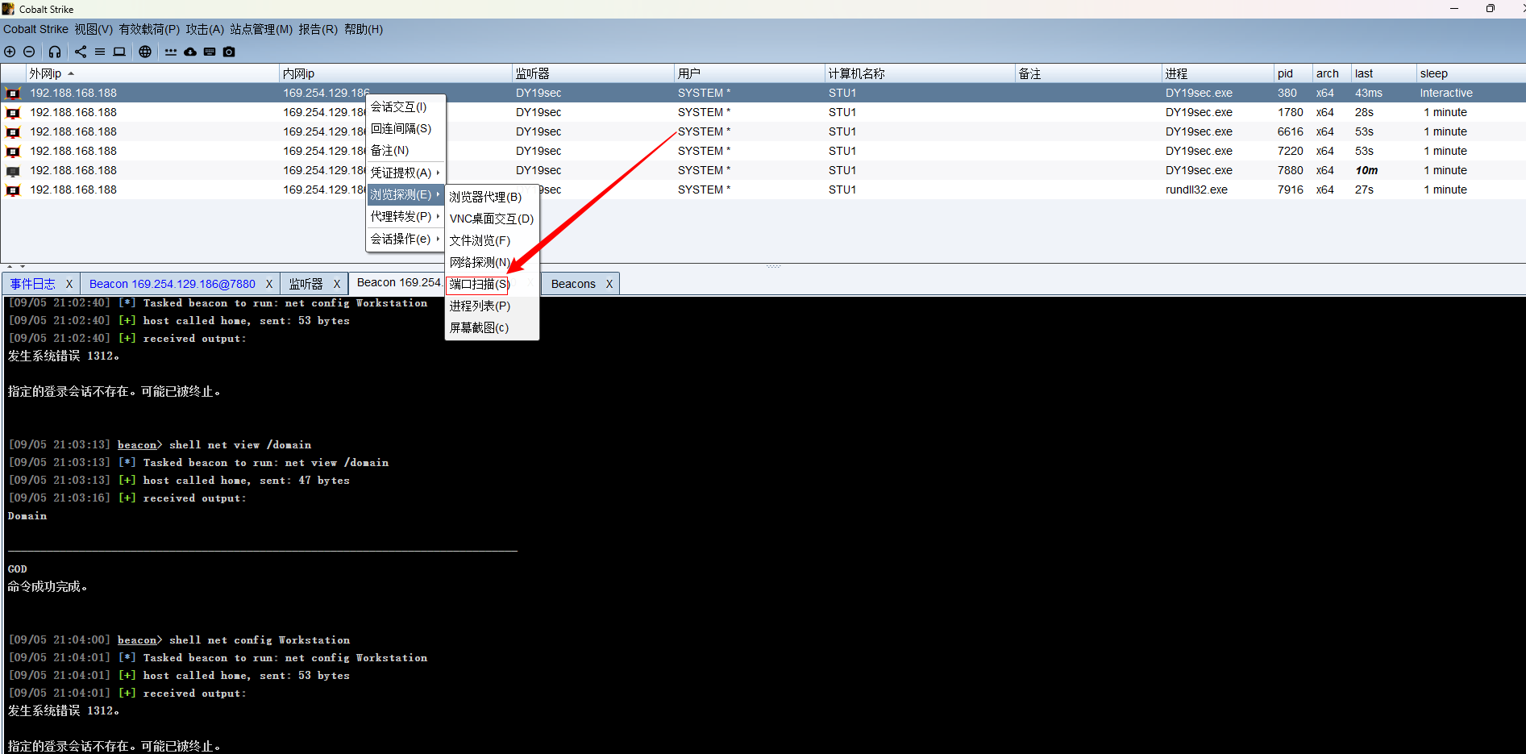Select the session row with pid 7916
This screenshot has width=1526, height=754.
tap(763, 190)
